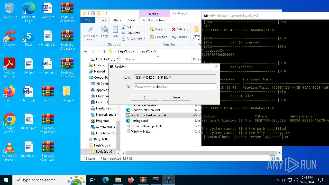Switch to large icons view in Explorer
Viewport: 329px width, 185px height.
tap(278, 158)
